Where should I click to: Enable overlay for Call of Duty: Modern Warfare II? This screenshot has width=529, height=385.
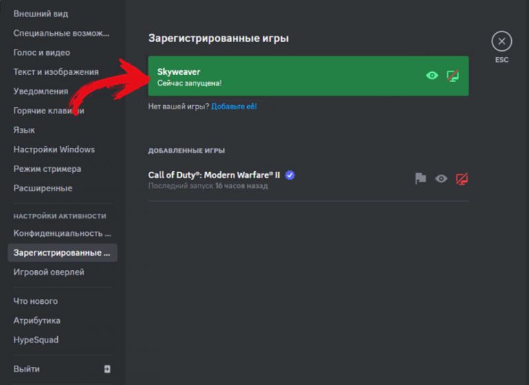pyautogui.click(x=462, y=179)
